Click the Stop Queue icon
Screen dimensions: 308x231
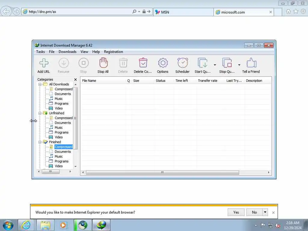(227, 63)
